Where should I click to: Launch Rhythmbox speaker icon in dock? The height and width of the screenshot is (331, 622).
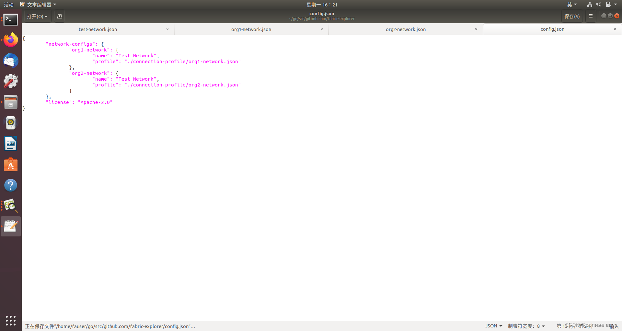coord(11,123)
